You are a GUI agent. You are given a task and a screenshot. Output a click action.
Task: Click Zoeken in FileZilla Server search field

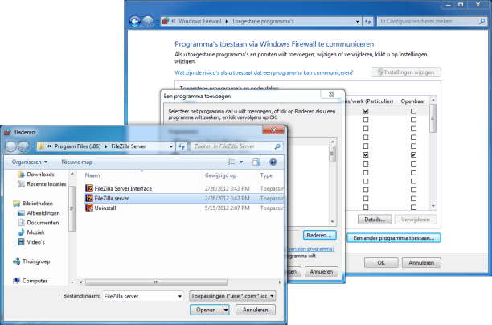point(233,146)
